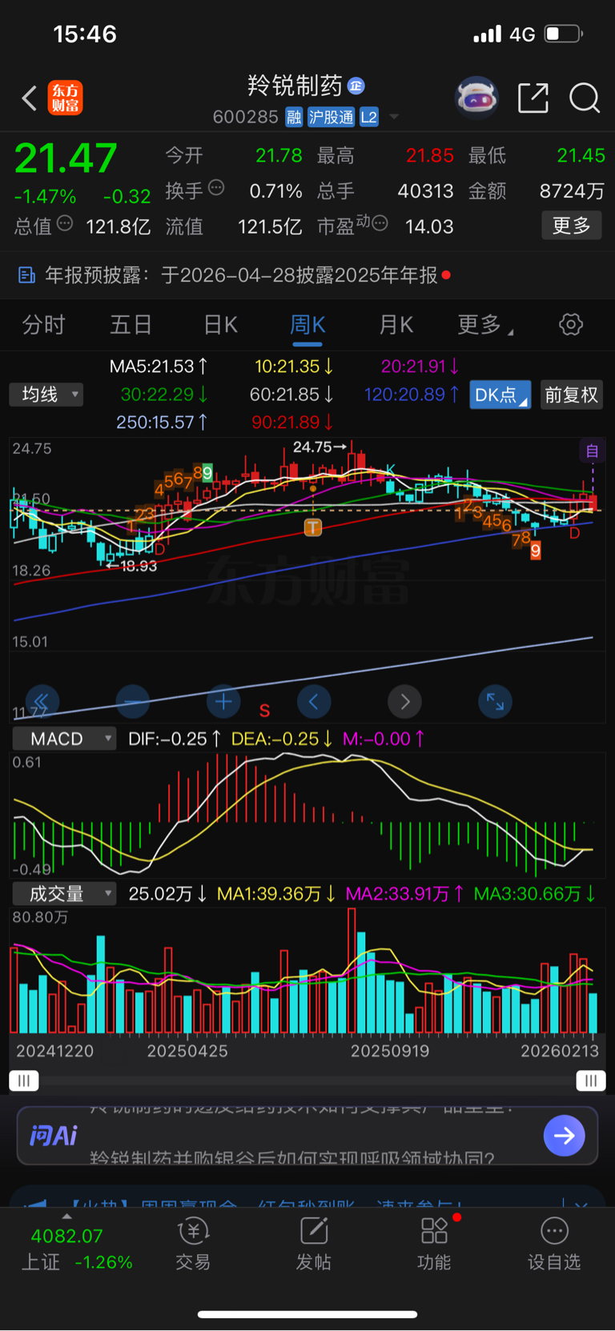
Task: Toggle the DK点 signal button
Action: 500,395
